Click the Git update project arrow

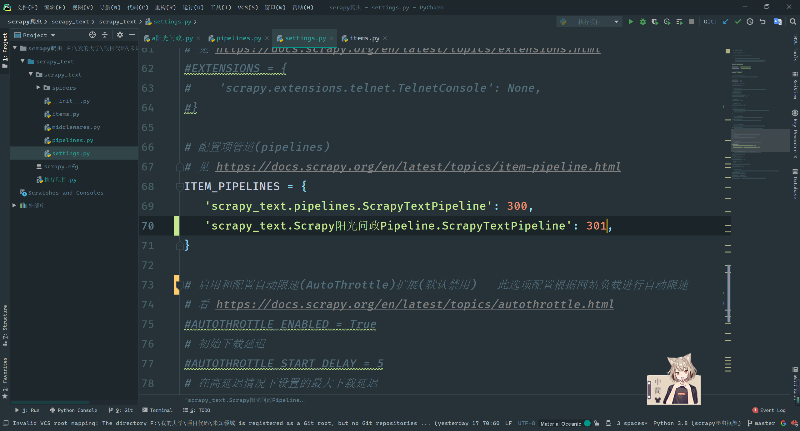[x=726, y=22]
